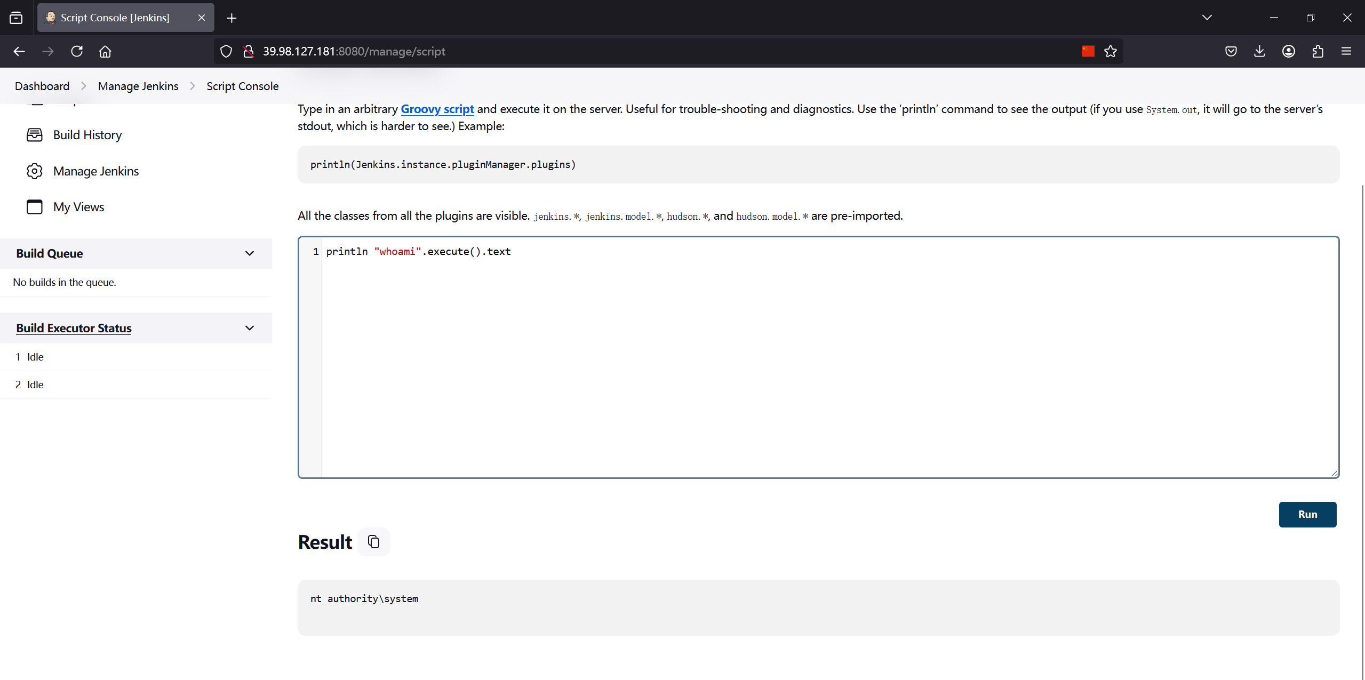
Task: Open a new tab with the plus
Action: (x=232, y=18)
